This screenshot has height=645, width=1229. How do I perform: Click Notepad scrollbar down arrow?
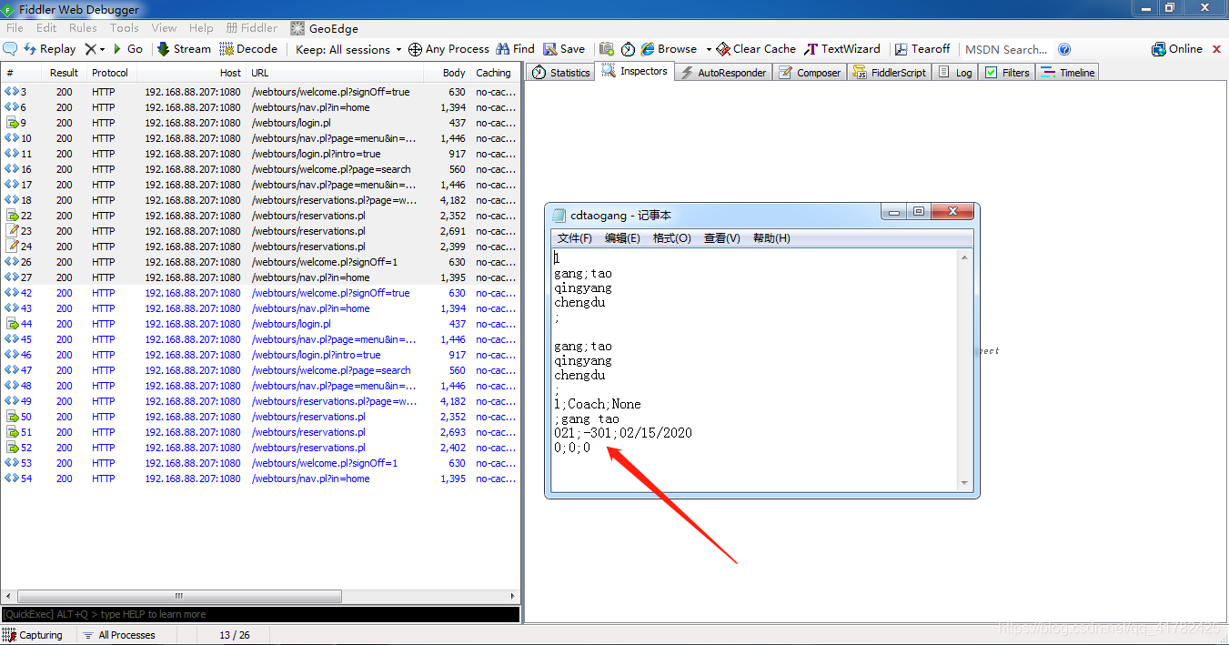(x=965, y=484)
